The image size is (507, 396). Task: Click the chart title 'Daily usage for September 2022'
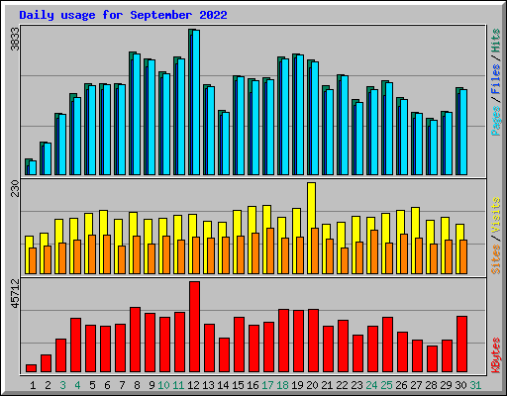click(x=123, y=15)
